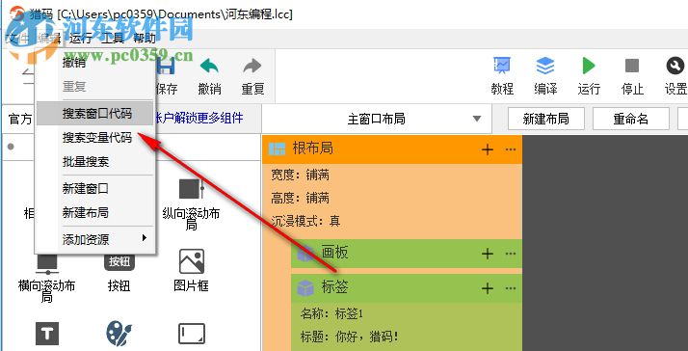Select the 纵向滚动布局 component icon
Screen dimensions: 688x351
(x=192, y=189)
